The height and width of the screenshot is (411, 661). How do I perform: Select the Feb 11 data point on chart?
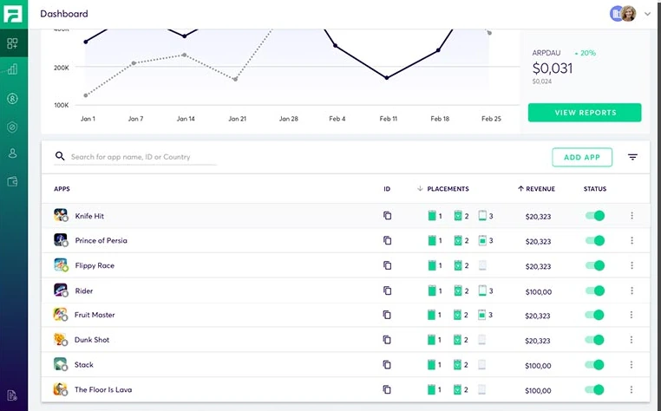tap(387, 77)
